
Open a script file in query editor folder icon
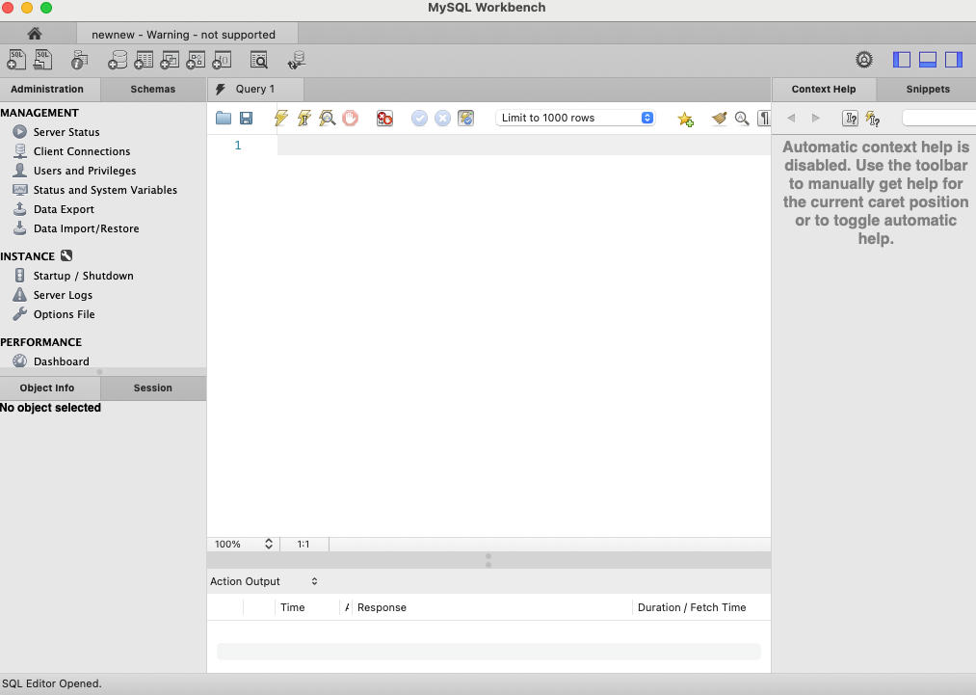[x=224, y=118]
